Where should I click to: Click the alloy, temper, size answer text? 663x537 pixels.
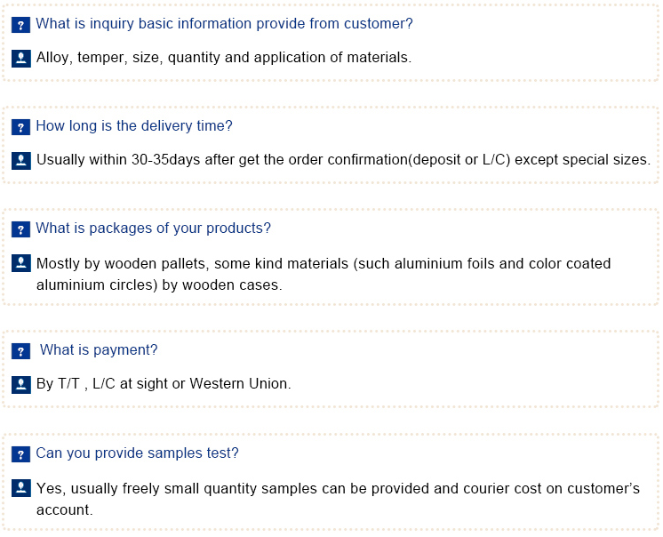tap(224, 58)
